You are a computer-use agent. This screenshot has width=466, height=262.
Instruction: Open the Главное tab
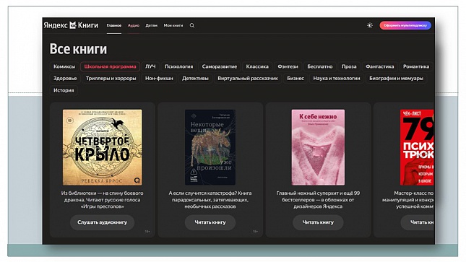(114, 25)
